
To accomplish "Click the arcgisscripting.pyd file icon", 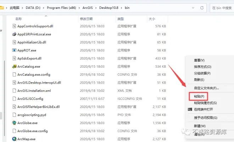I will point(14,115).
